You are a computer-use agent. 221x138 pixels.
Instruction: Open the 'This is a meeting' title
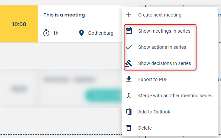tap(64, 15)
